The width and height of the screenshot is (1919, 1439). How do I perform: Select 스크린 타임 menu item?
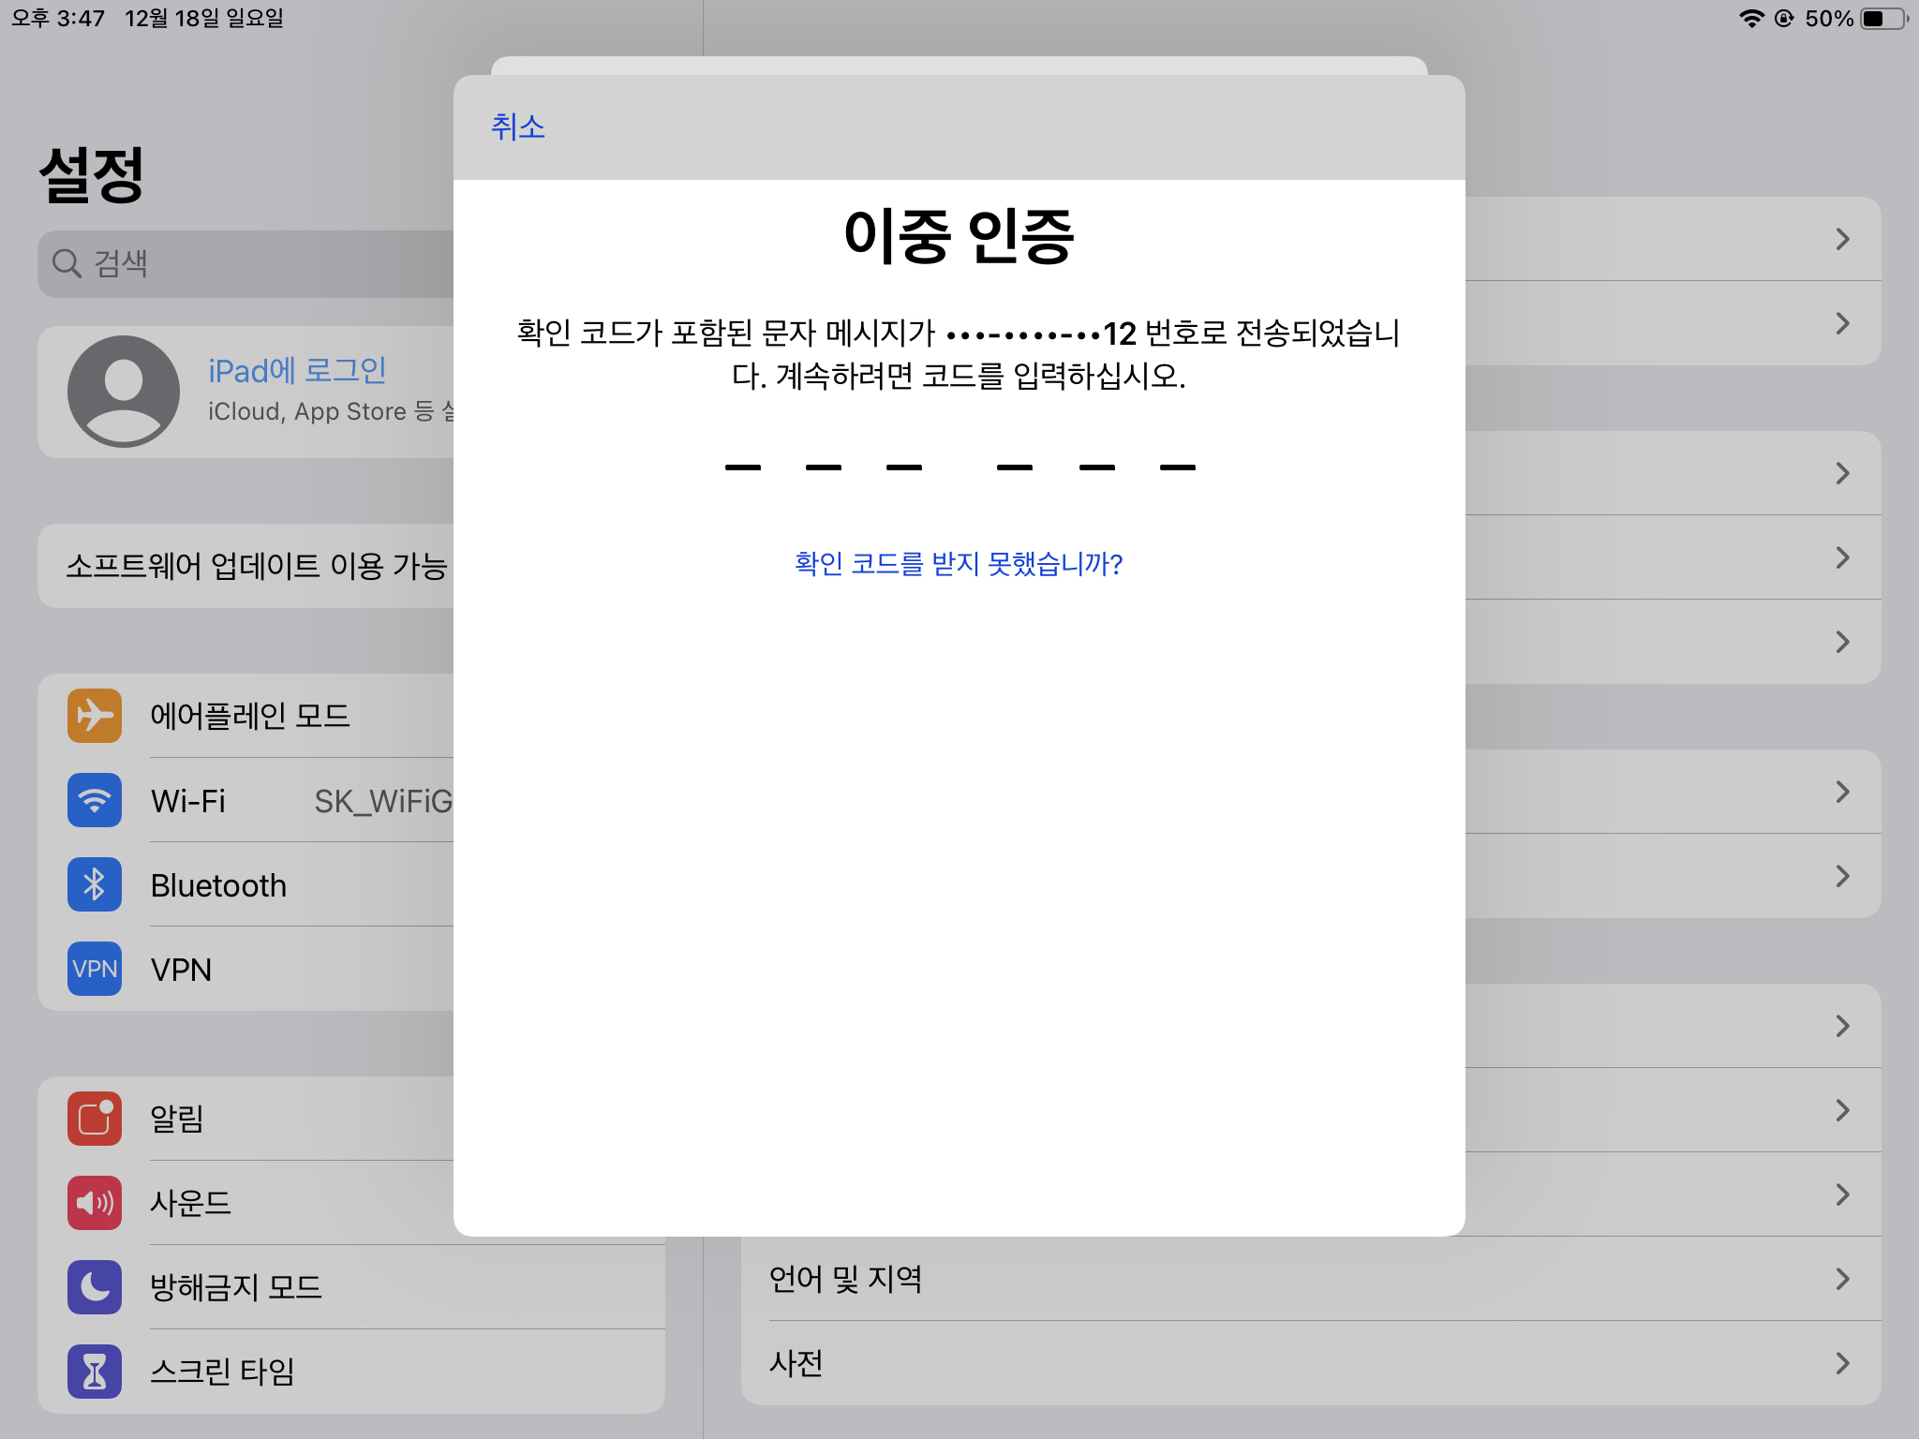(223, 1372)
